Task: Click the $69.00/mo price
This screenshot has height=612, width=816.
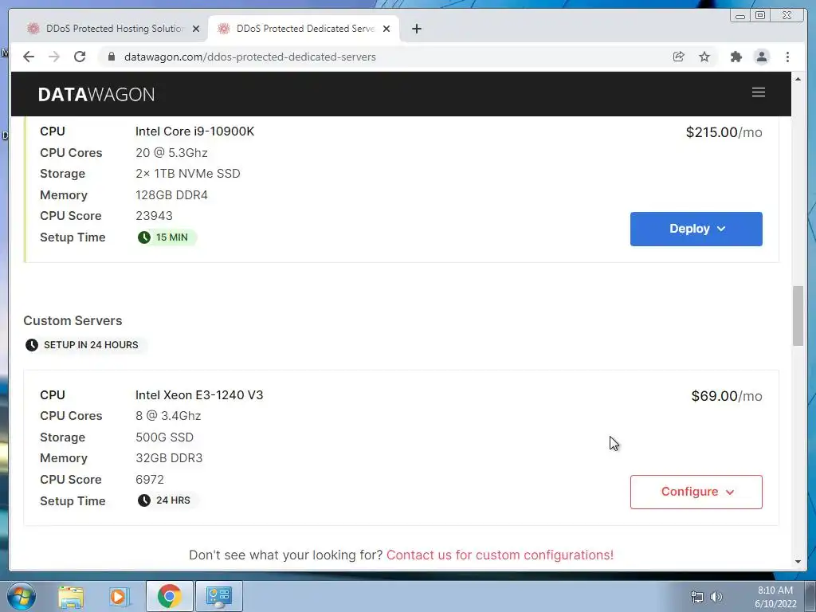Action: coord(727,396)
